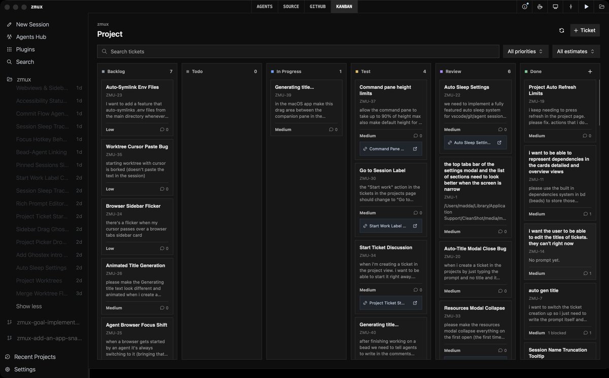
Task: Click the sidebar Search magnifier
Action: 9,62
